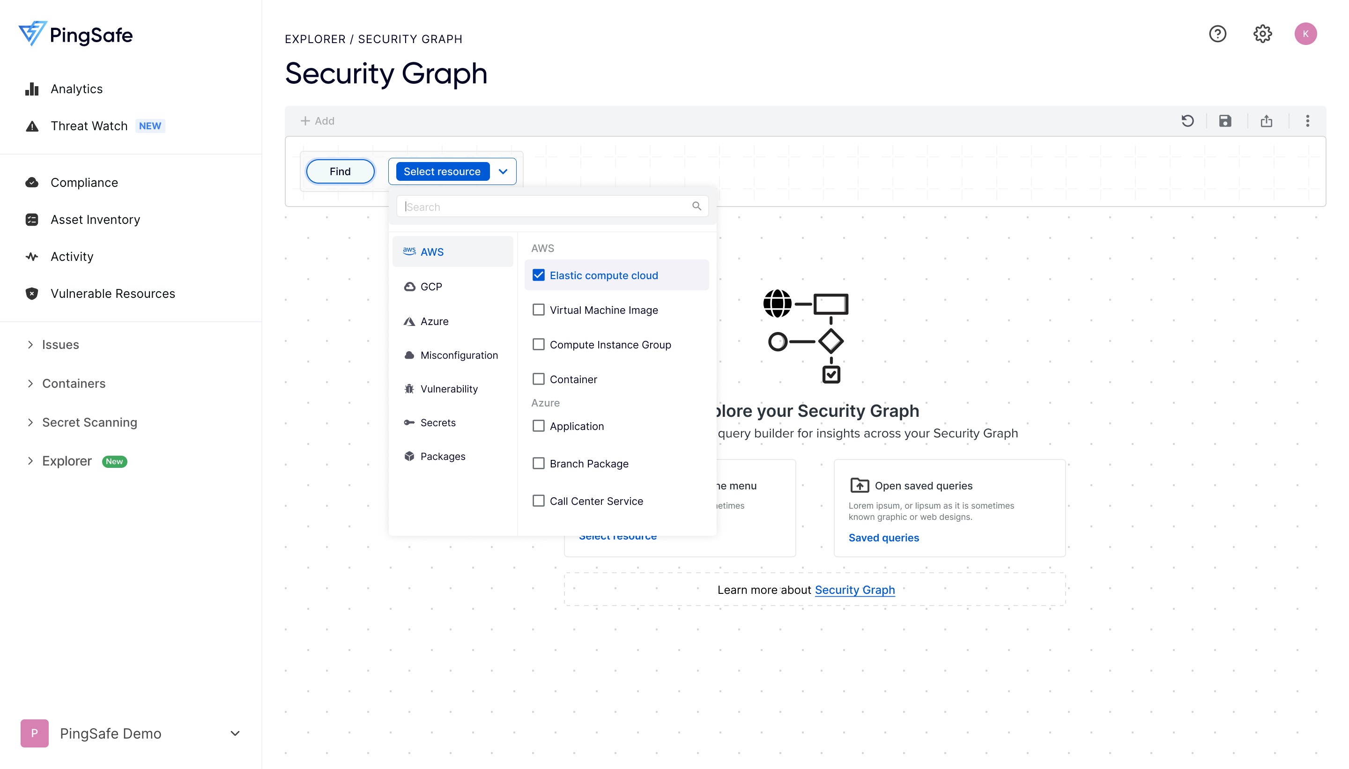Viewport: 1349px width, 769px height.
Task: Click the Secrets key icon
Action: [x=409, y=422]
